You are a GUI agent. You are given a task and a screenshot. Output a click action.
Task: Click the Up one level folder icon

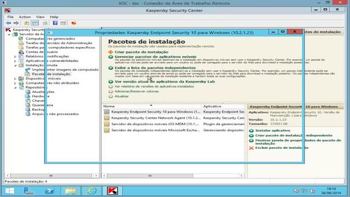26,23
